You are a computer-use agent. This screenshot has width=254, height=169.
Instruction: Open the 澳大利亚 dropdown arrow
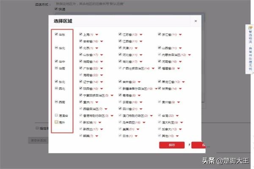(182, 123)
